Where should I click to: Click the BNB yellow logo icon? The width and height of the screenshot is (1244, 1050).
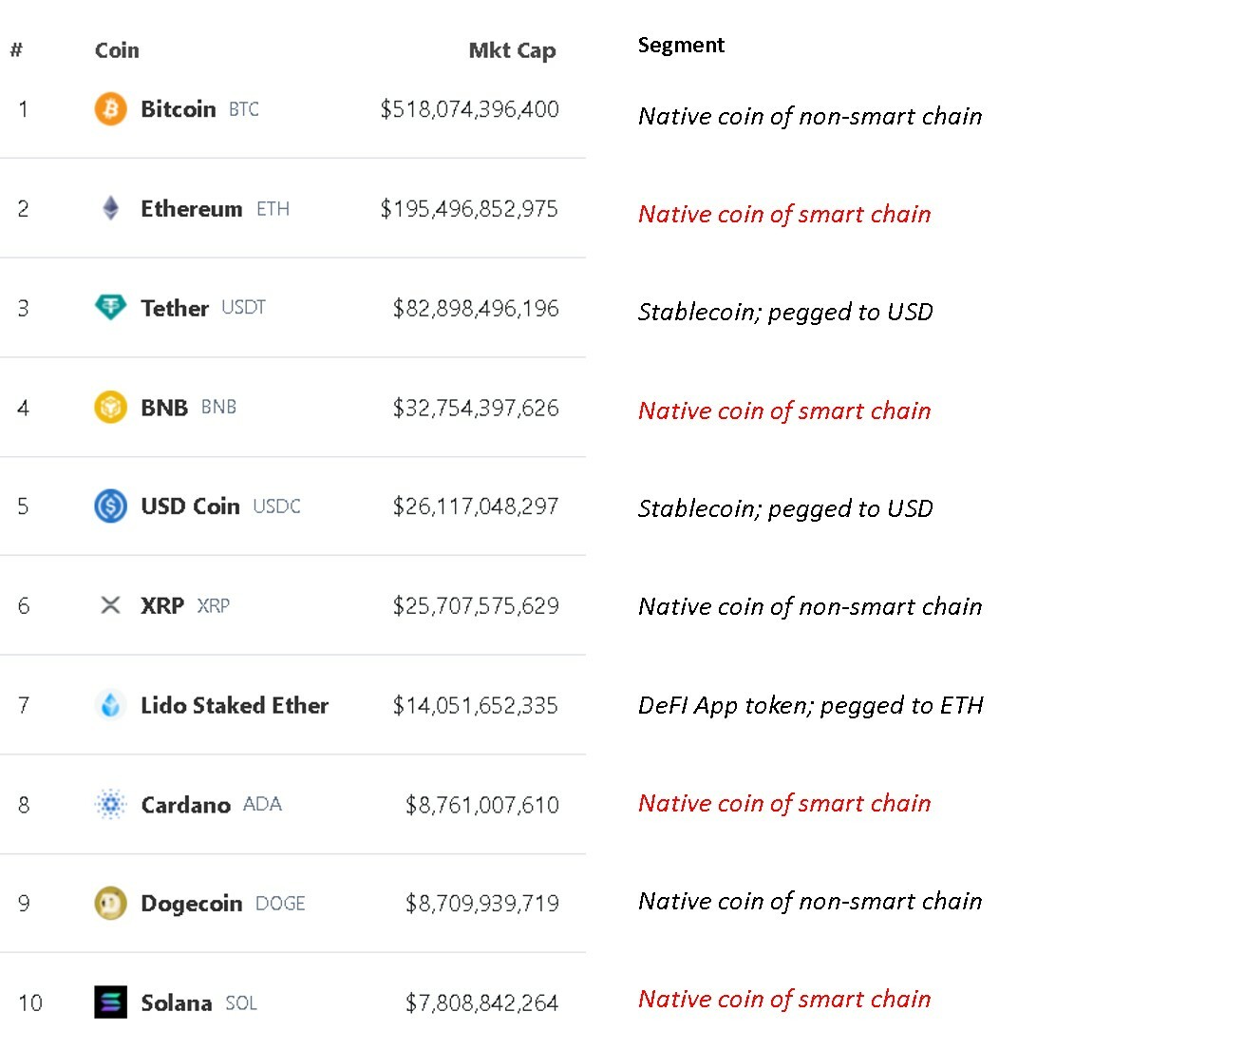click(110, 407)
